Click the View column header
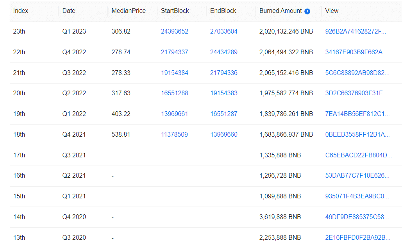 coord(332,11)
